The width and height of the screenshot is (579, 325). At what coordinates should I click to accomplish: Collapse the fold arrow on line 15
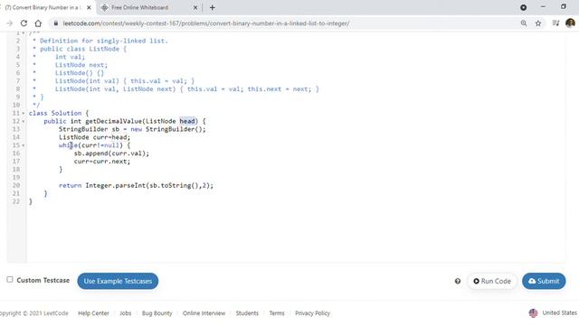24,145
